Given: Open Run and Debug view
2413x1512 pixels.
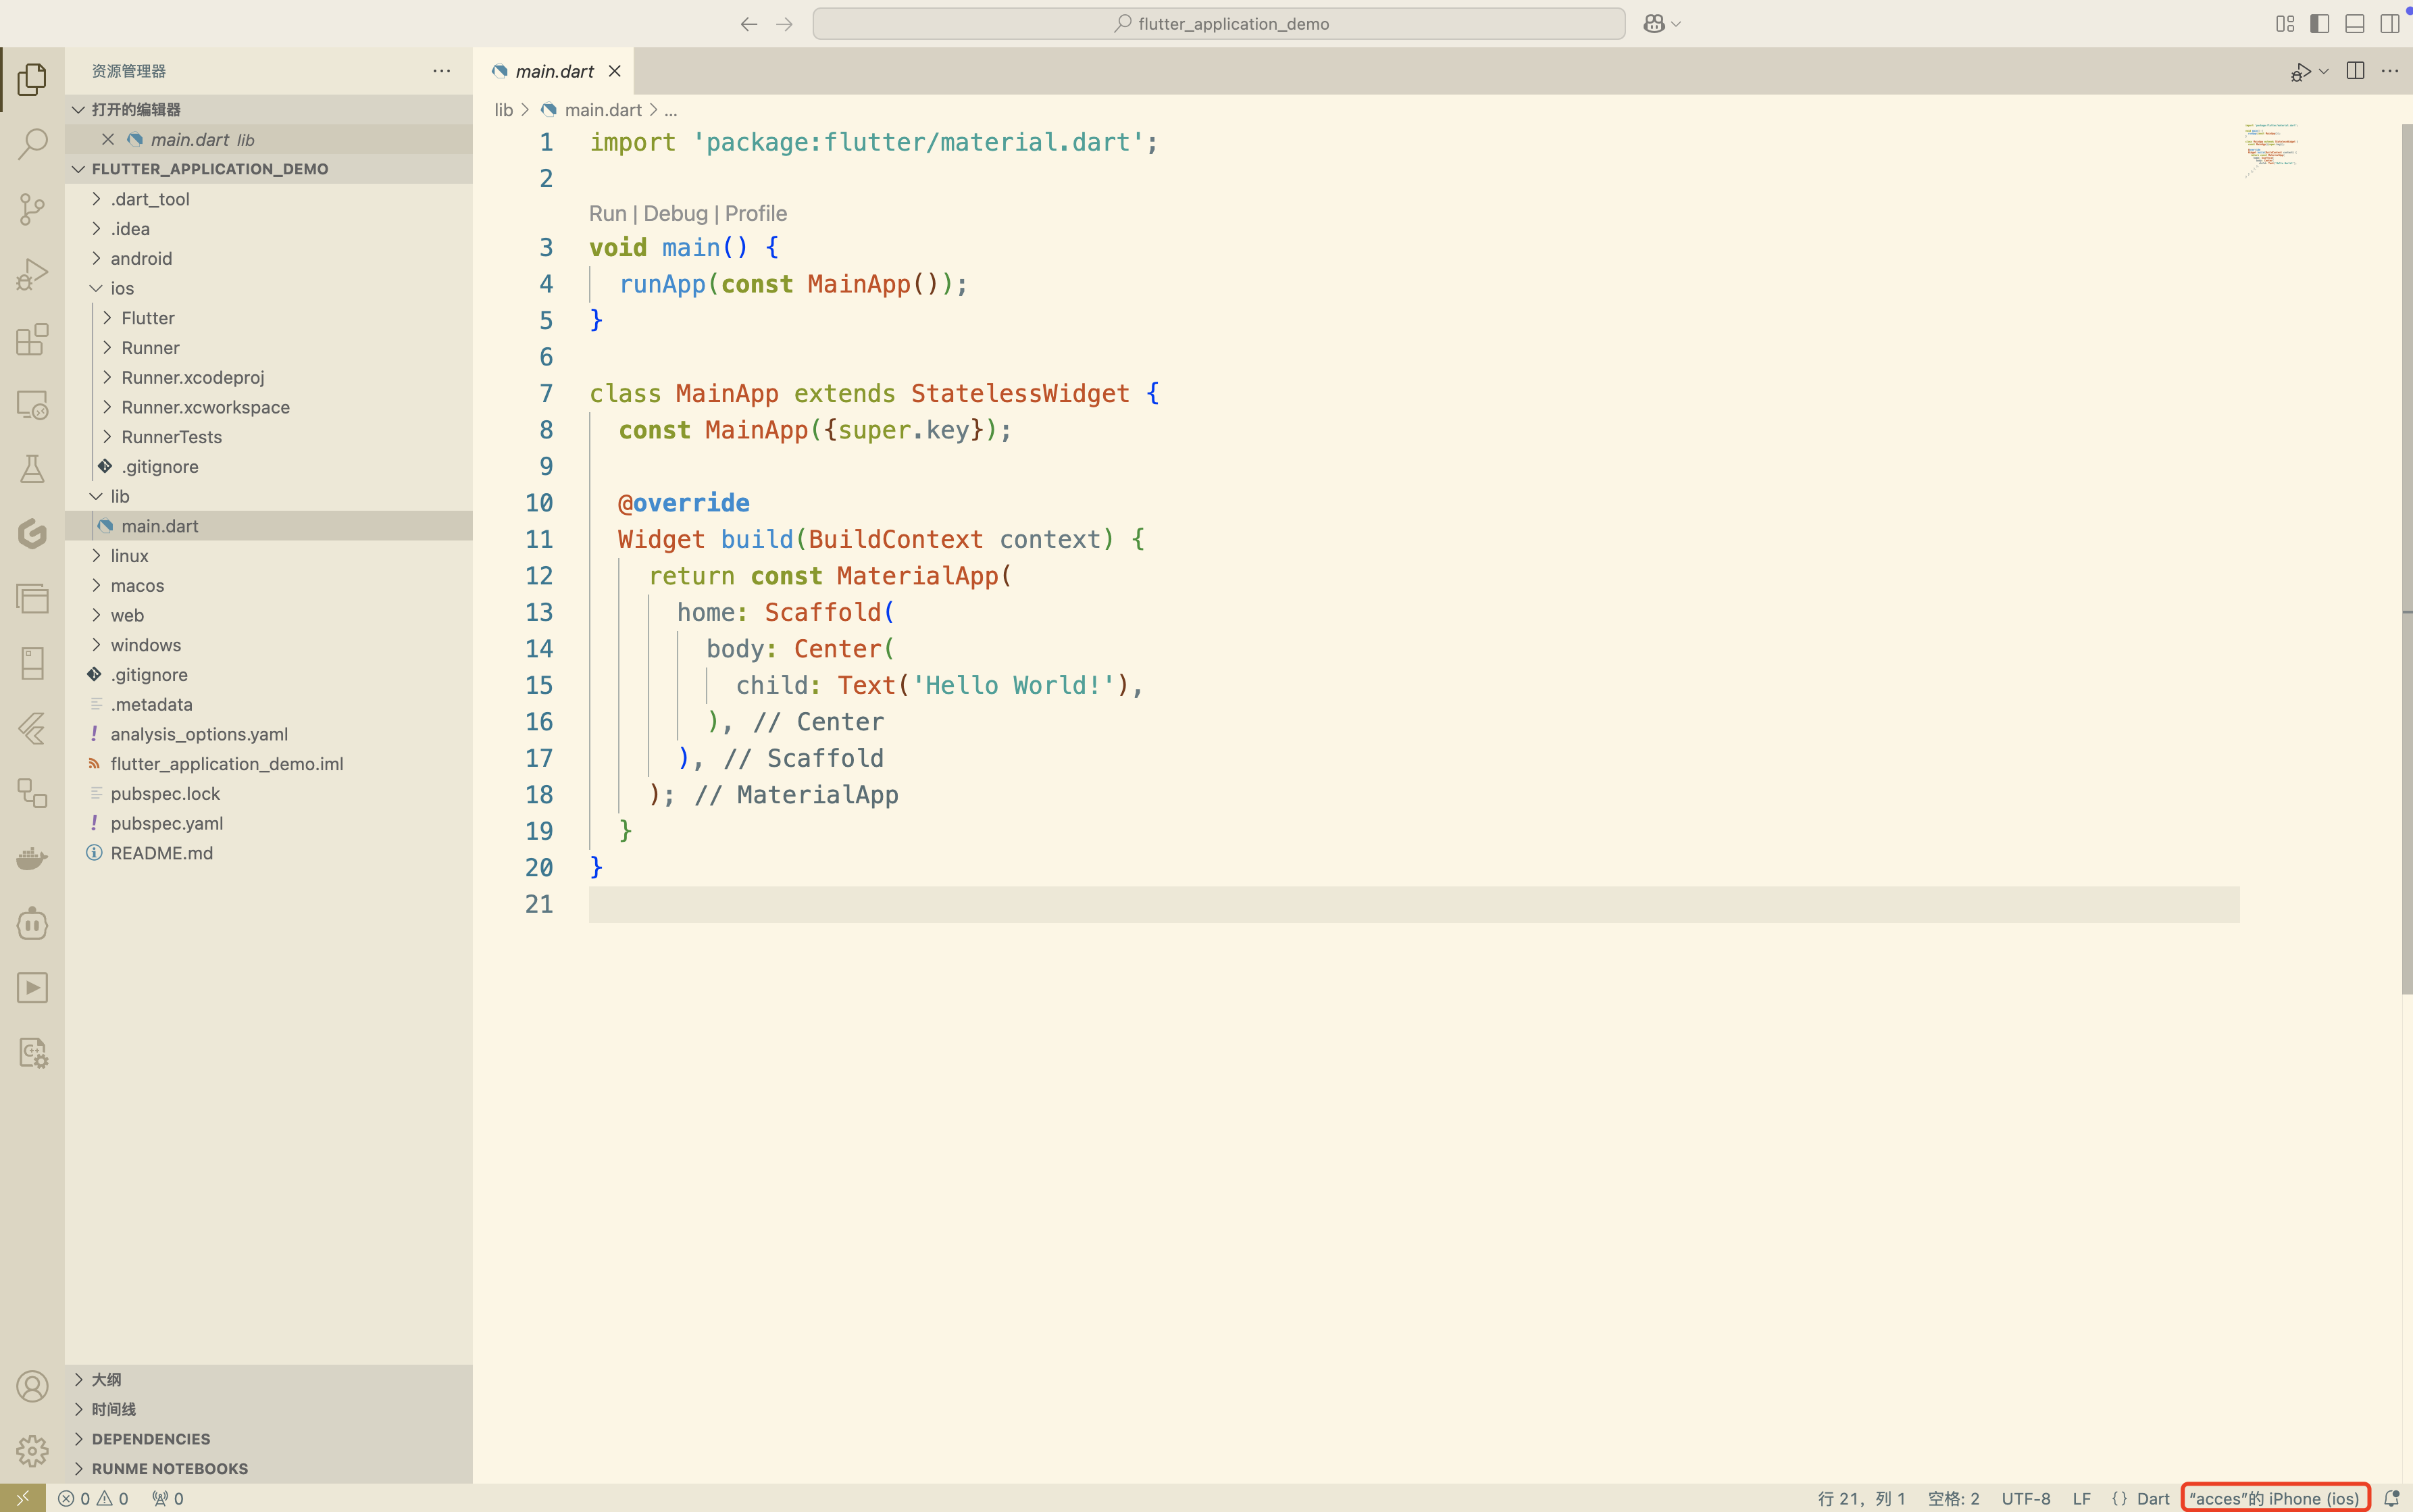Looking at the screenshot, I should coord(32,274).
